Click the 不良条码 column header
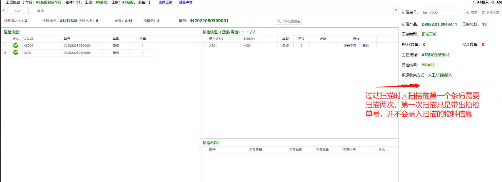The width and height of the screenshot is (502, 182). [255, 150]
